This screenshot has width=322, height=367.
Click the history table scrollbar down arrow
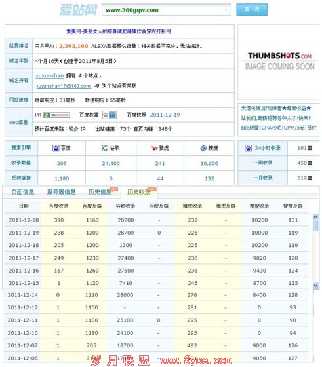click(315, 286)
